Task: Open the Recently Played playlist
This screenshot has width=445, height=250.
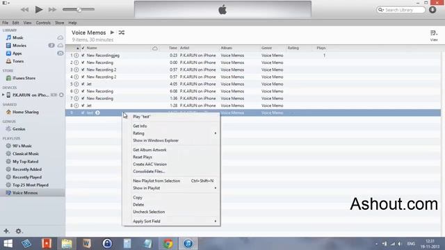Action: 27,177
